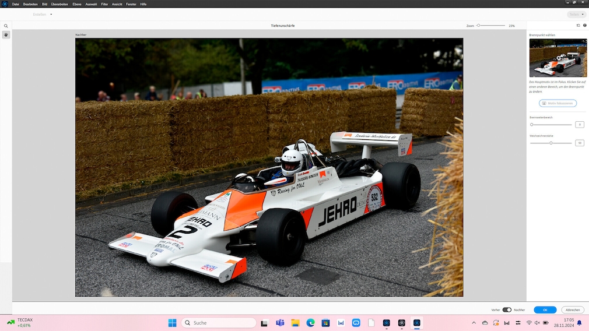This screenshot has width=589, height=331.
Task: Select the Zoom magnifier tool
Action: pos(6,26)
